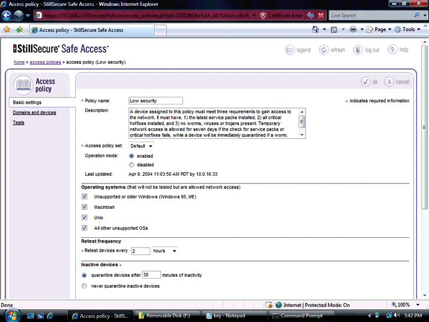Toggle Unsupported or older Windows checkbox
The image size is (429, 322).
click(85, 197)
